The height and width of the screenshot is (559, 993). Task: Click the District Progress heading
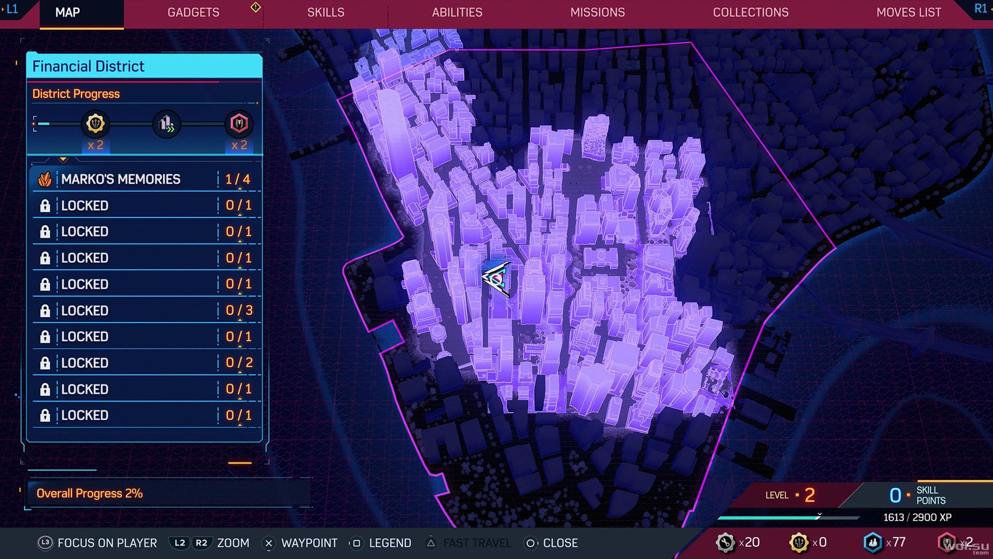tap(76, 94)
